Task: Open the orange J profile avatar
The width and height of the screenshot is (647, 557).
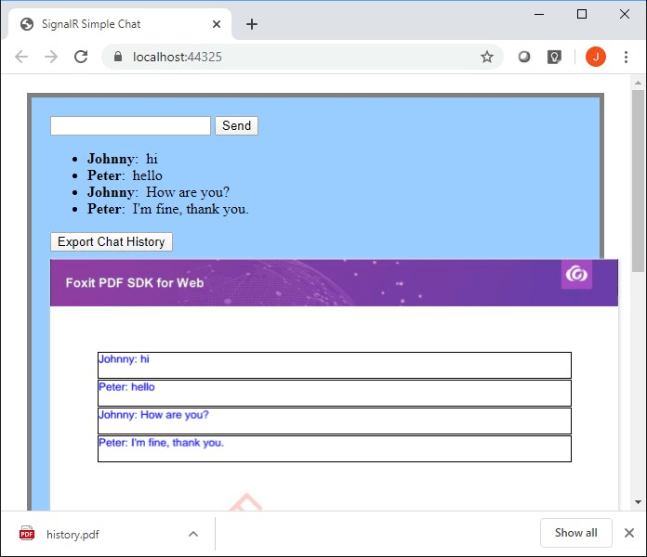Action: pyautogui.click(x=596, y=57)
